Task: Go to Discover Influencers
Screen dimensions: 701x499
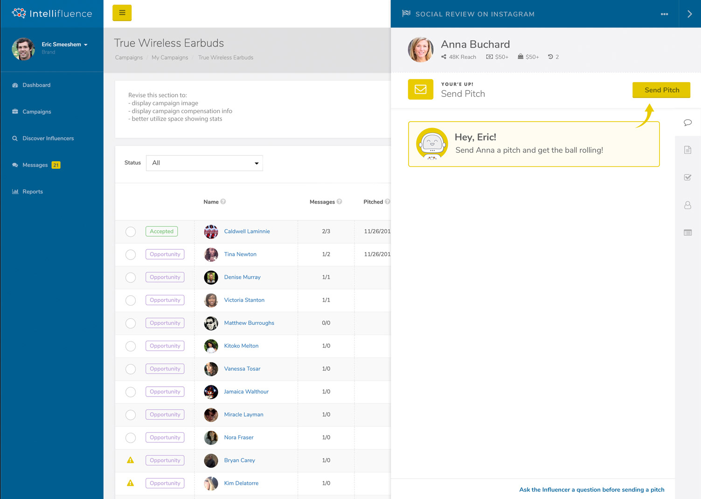Action: 48,138
